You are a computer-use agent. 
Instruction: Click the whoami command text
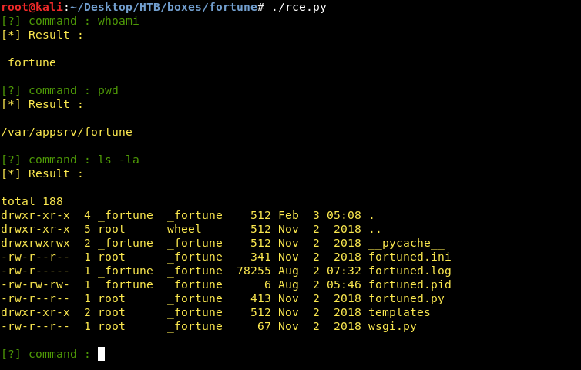pos(118,21)
